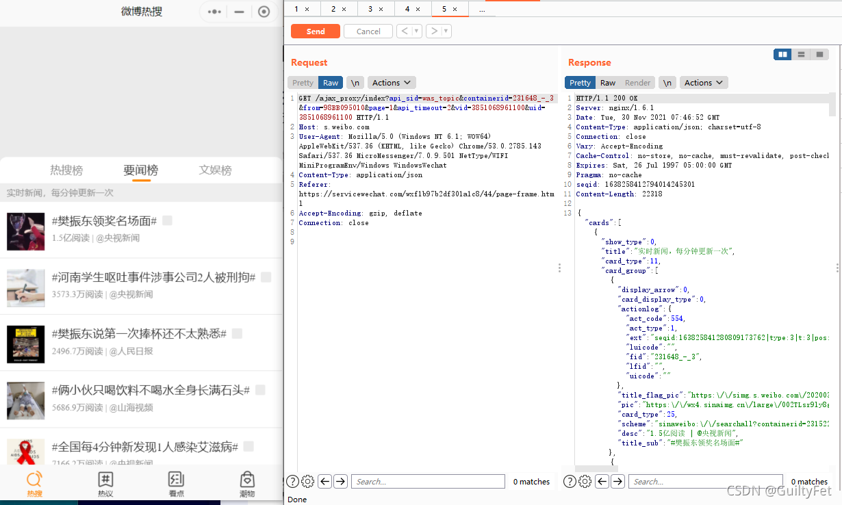Image resolution: width=842 pixels, height=505 pixels.
Task: Click the Send button
Action: (316, 31)
